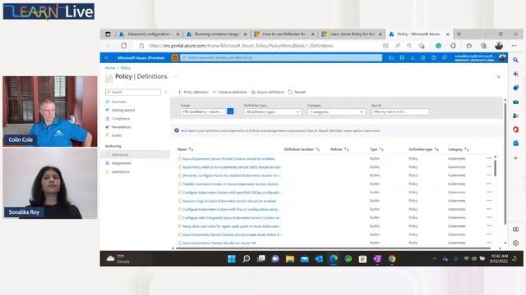Click Policy definition add button
The height and width of the screenshot is (295, 526).
[193, 92]
